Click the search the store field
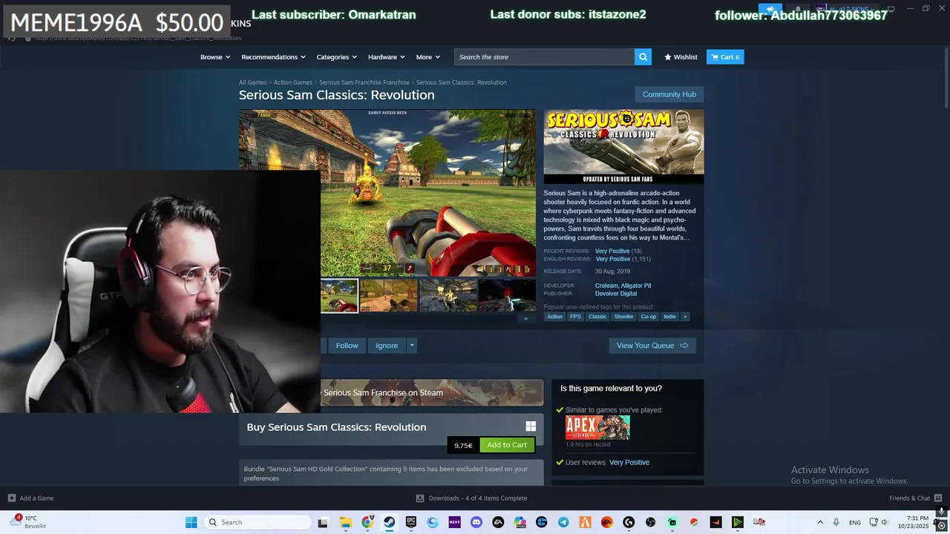 click(544, 57)
